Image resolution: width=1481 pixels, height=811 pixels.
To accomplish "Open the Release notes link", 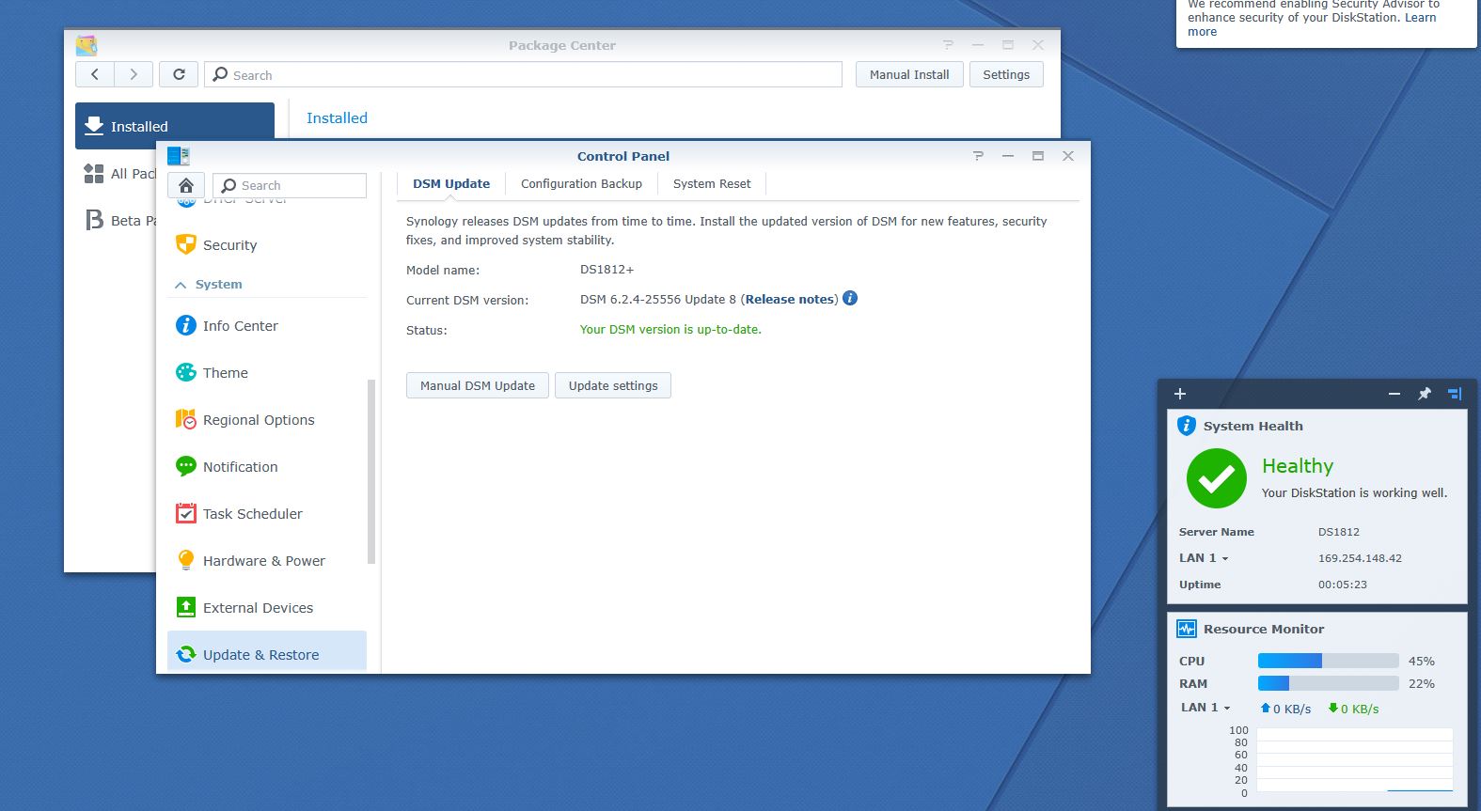I will point(790,300).
